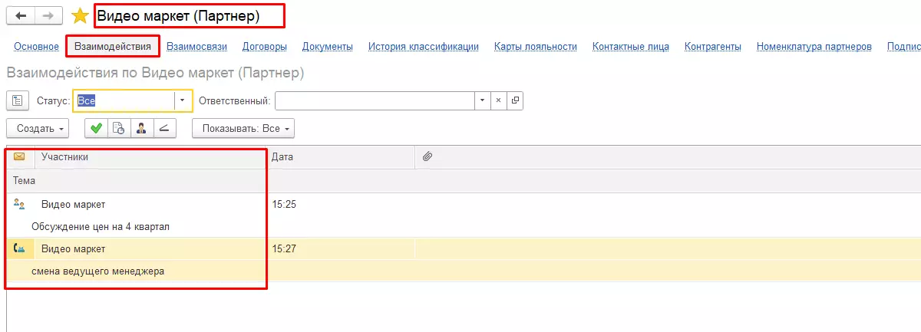Click the document with clock toolbar icon
The height and width of the screenshot is (332, 921).
119,129
